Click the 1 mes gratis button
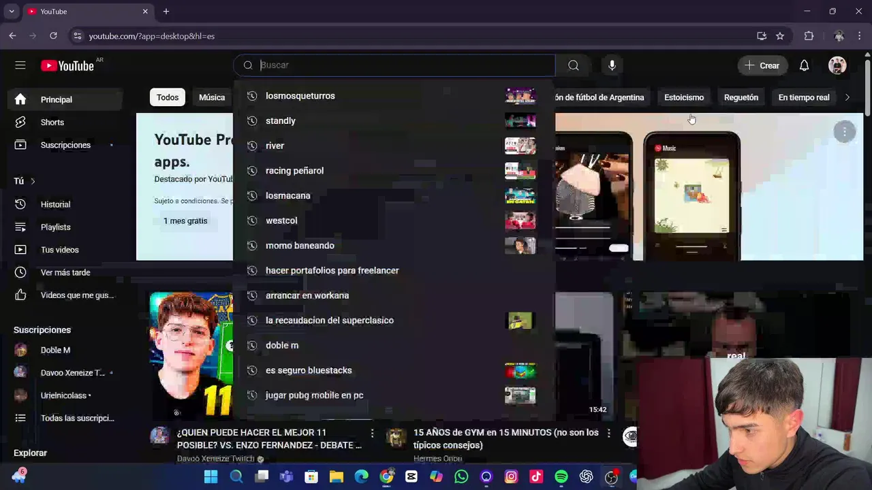 185,221
